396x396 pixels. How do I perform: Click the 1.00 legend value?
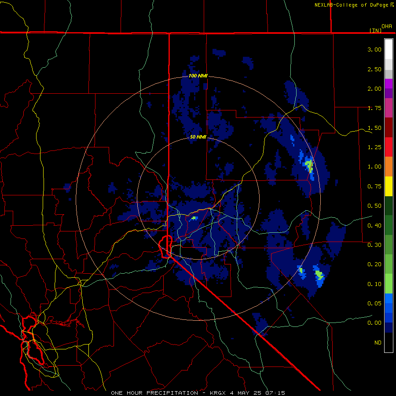click(374, 167)
